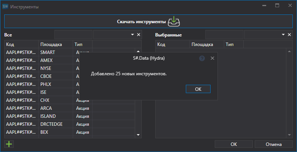The width and height of the screenshot is (297, 152).
Task: Click the Все list scrollbar down arrow
Action: [x=138, y=135]
